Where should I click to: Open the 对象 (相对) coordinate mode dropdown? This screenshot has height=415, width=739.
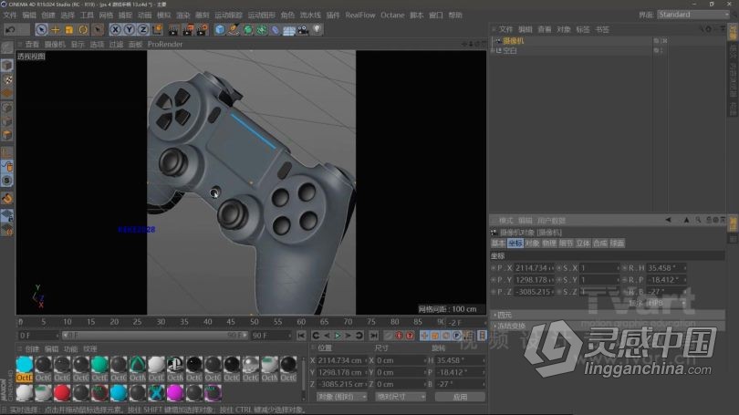tap(342, 397)
